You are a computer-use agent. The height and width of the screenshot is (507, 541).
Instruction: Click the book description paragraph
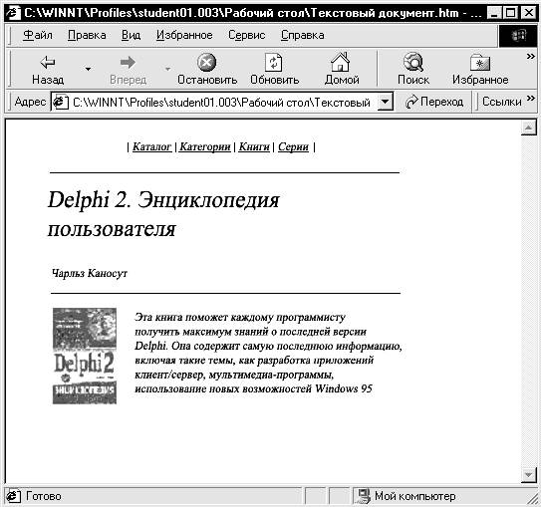pos(268,353)
